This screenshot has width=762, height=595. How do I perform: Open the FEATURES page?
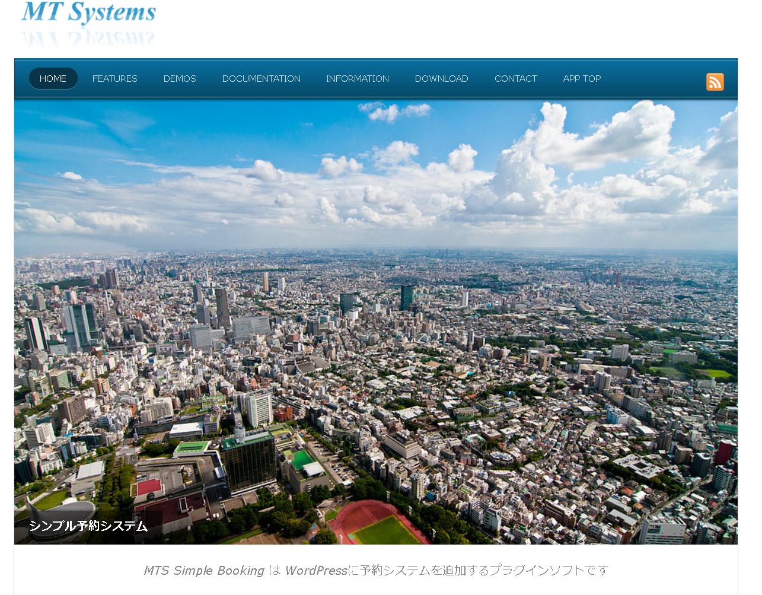point(114,79)
